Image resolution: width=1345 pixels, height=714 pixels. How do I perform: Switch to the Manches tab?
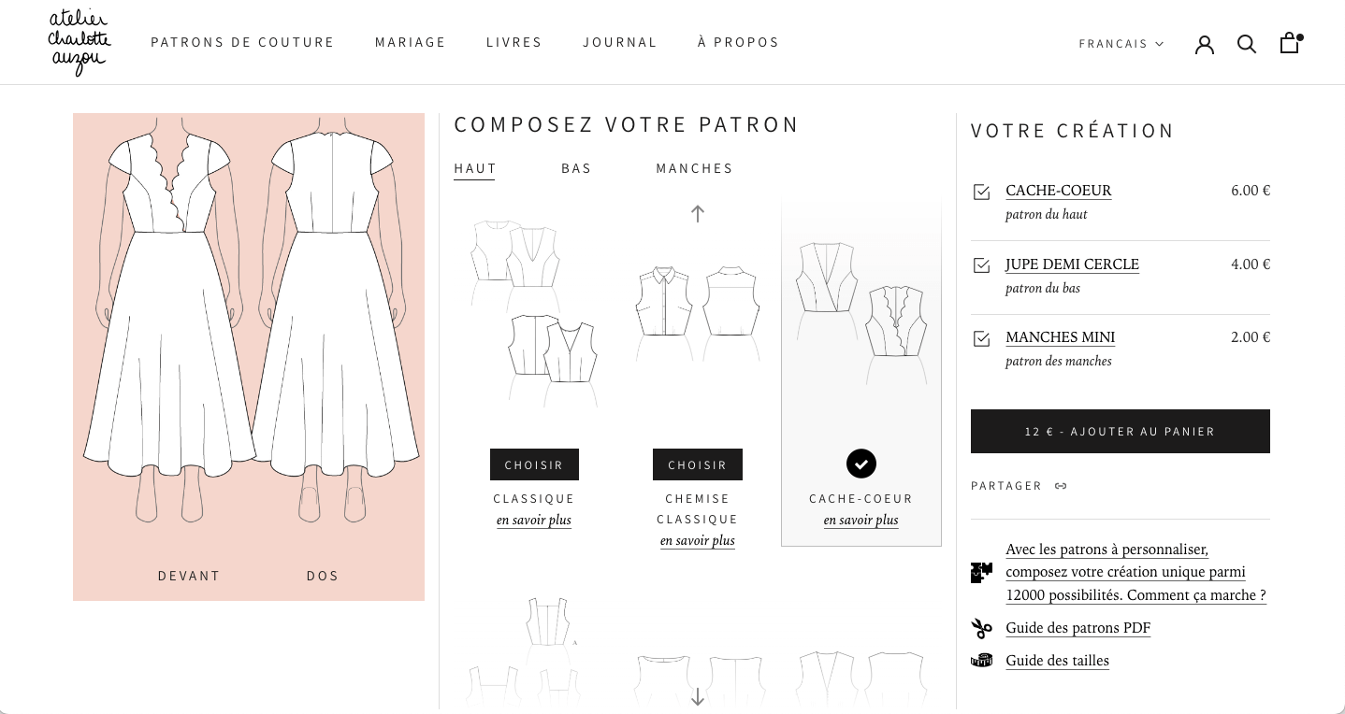(694, 168)
